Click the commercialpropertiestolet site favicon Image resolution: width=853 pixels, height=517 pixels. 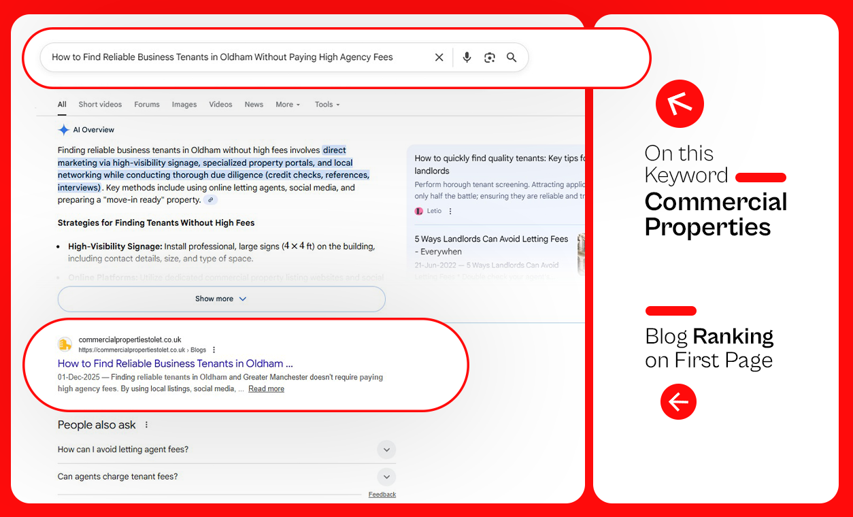point(65,344)
